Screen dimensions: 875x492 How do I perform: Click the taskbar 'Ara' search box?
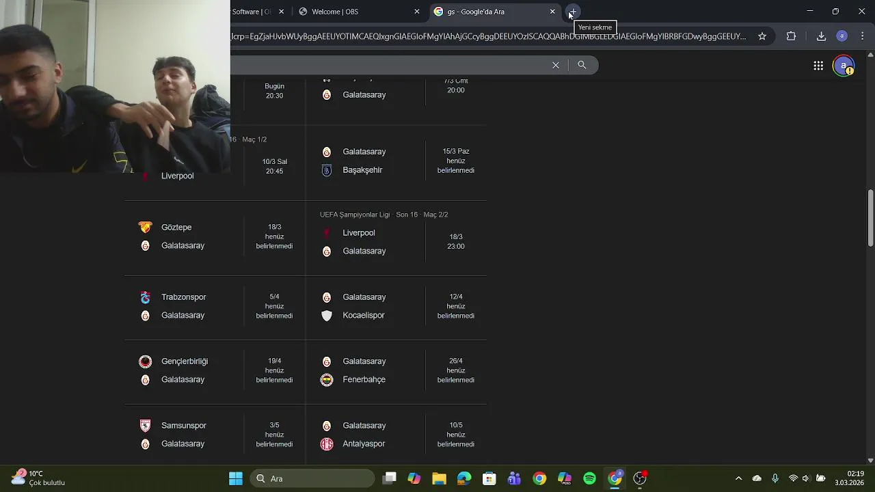312,478
